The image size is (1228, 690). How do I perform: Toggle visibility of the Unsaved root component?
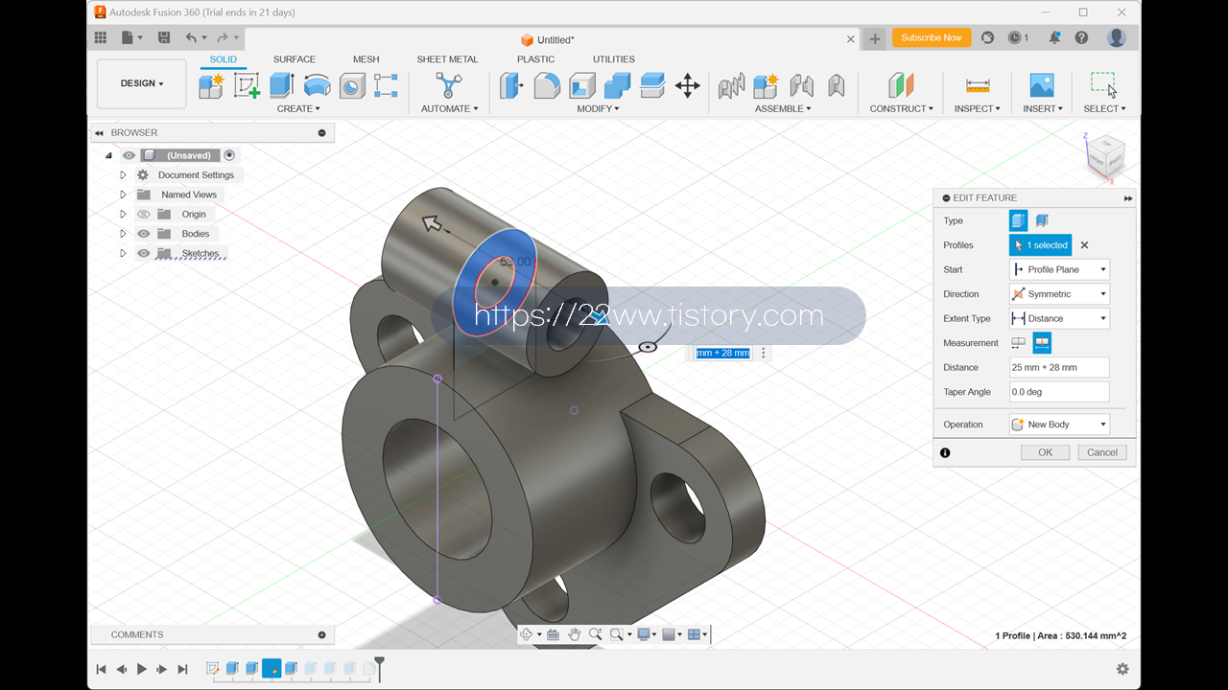point(129,155)
